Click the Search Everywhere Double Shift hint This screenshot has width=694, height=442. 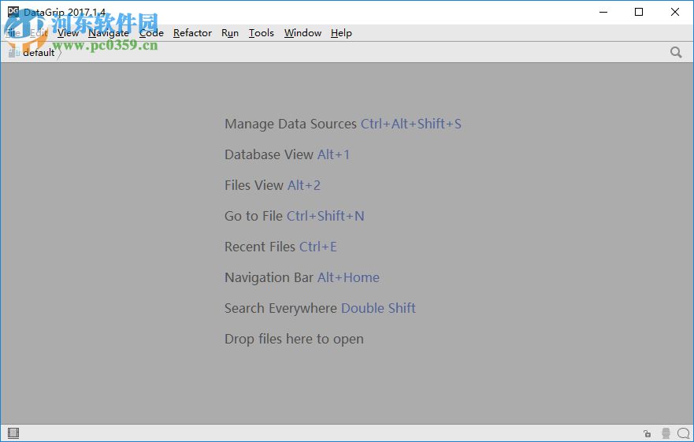coord(320,308)
